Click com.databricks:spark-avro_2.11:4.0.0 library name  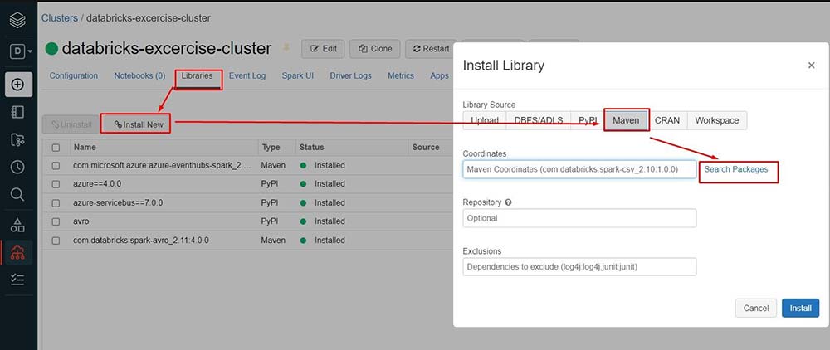tap(141, 240)
